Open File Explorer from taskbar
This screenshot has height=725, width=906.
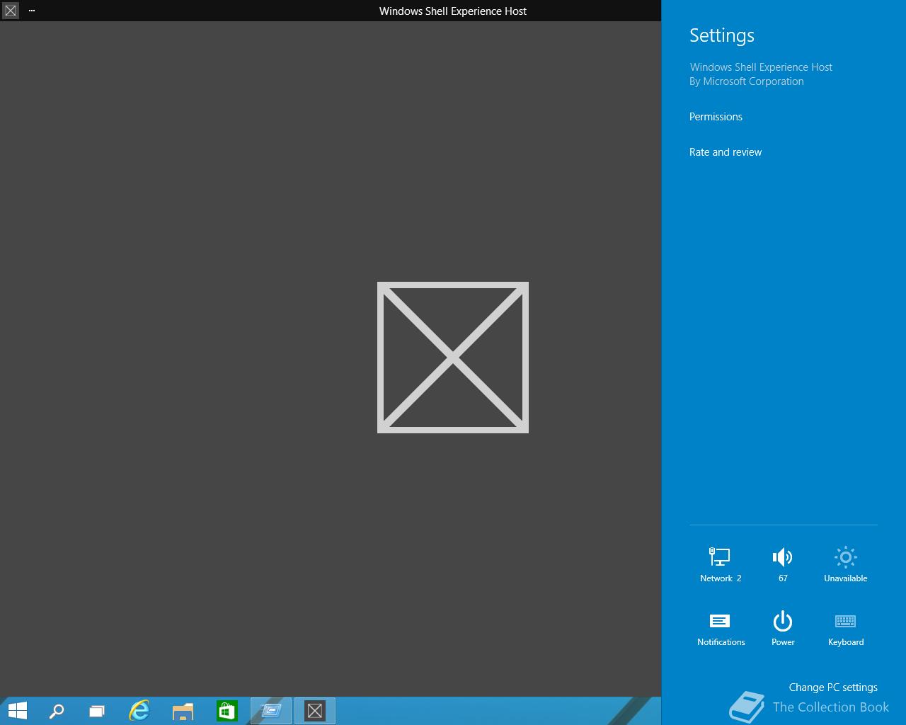(183, 711)
